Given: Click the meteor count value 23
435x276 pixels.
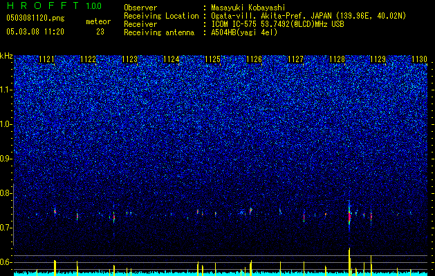Looking at the screenshot, I should click(100, 32).
